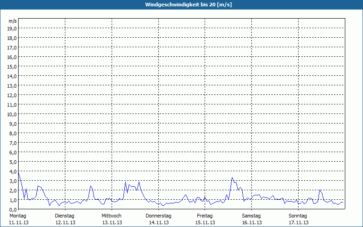Click the 18,0 axis value
Viewport: 363px width, 227px height.
[12, 38]
